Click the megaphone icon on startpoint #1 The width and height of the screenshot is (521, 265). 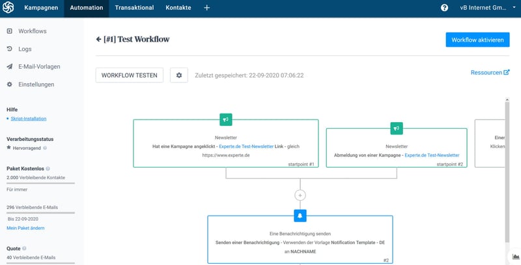click(226, 120)
